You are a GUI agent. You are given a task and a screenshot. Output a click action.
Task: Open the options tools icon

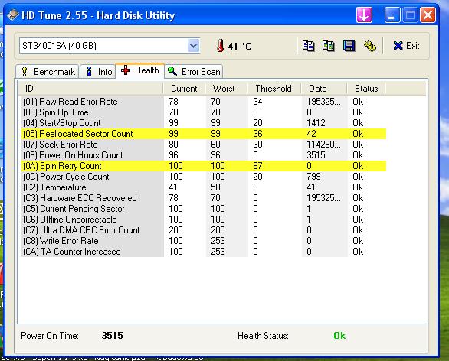[x=369, y=46]
